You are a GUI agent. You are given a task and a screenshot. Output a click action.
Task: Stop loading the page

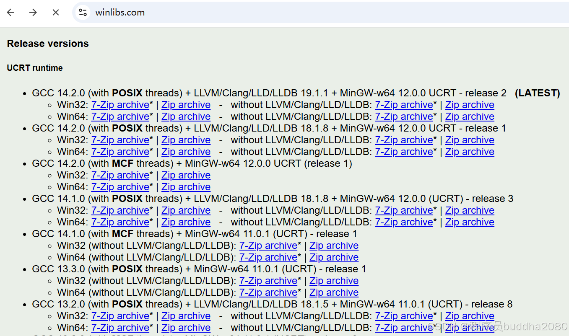click(x=56, y=13)
